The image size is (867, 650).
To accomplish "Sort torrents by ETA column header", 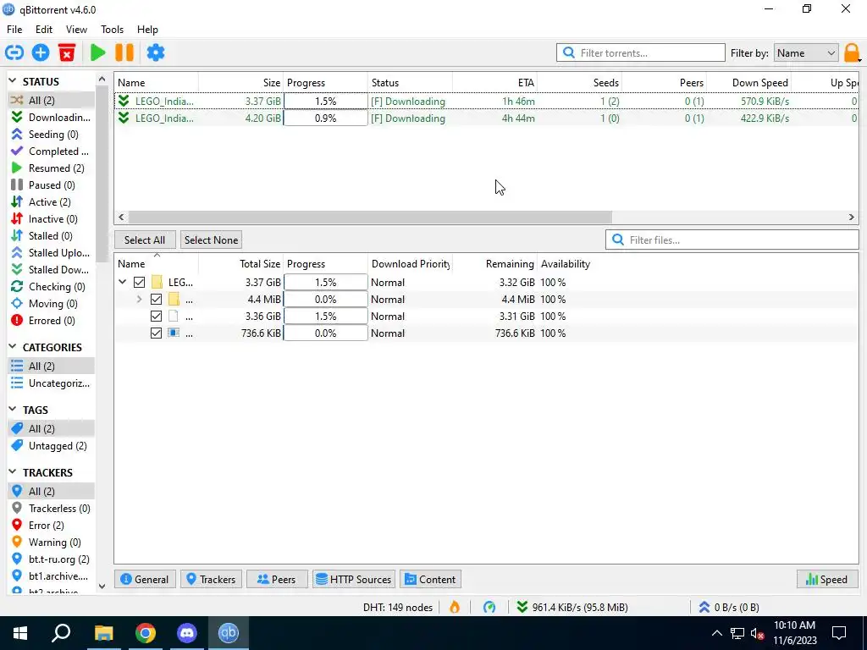I will [494, 82].
